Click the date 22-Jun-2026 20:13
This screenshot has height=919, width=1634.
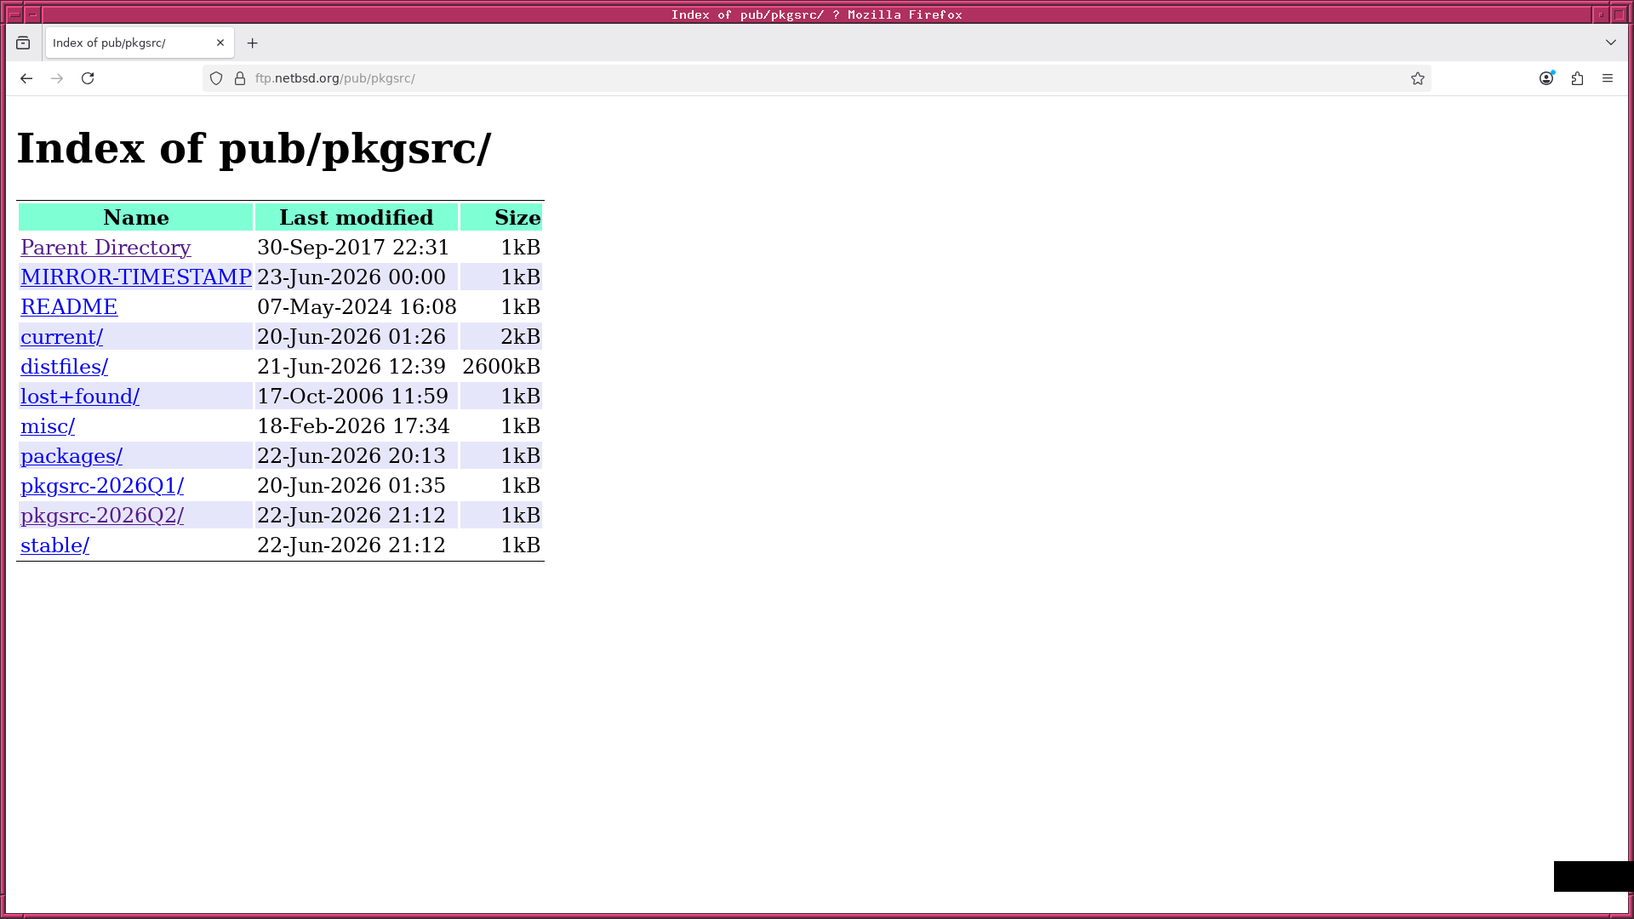pos(351,456)
